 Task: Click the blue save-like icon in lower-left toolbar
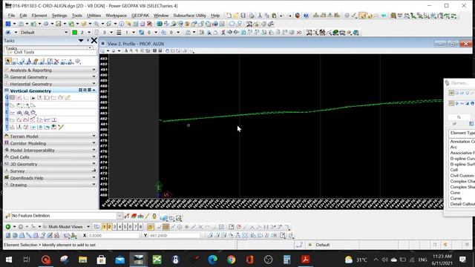[8, 235]
